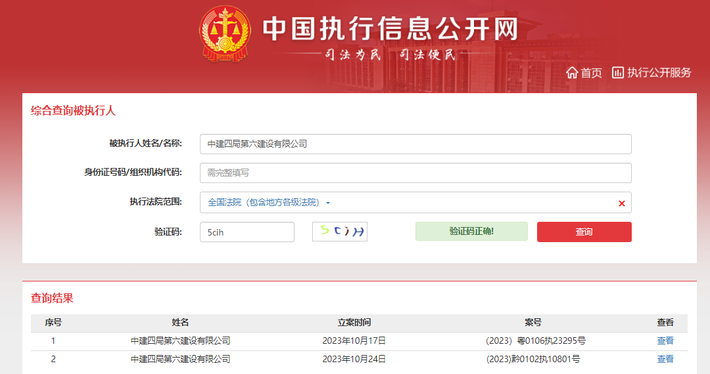Image resolution: width=710 pixels, height=374 pixels.
Task: Click the chart icon beside 执行公开服务
Action: click(x=617, y=73)
